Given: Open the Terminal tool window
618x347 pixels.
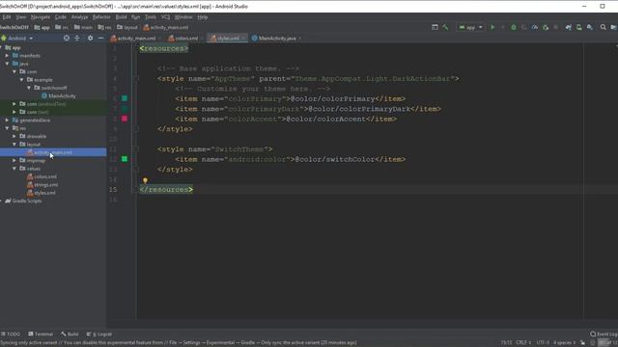Looking at the screenshot, I should tap(41, 334).
